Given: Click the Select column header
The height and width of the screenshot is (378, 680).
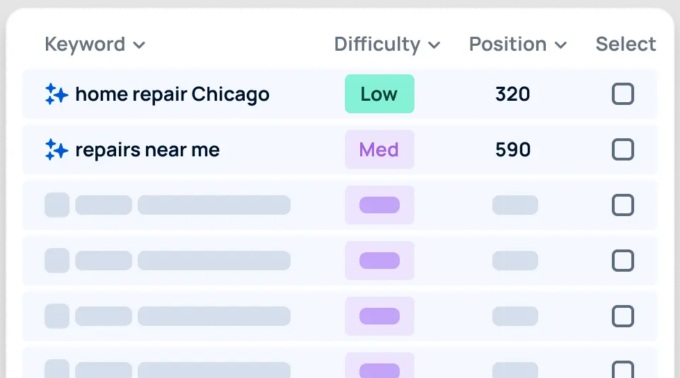Looking at the screenshot, I should 626,44.
